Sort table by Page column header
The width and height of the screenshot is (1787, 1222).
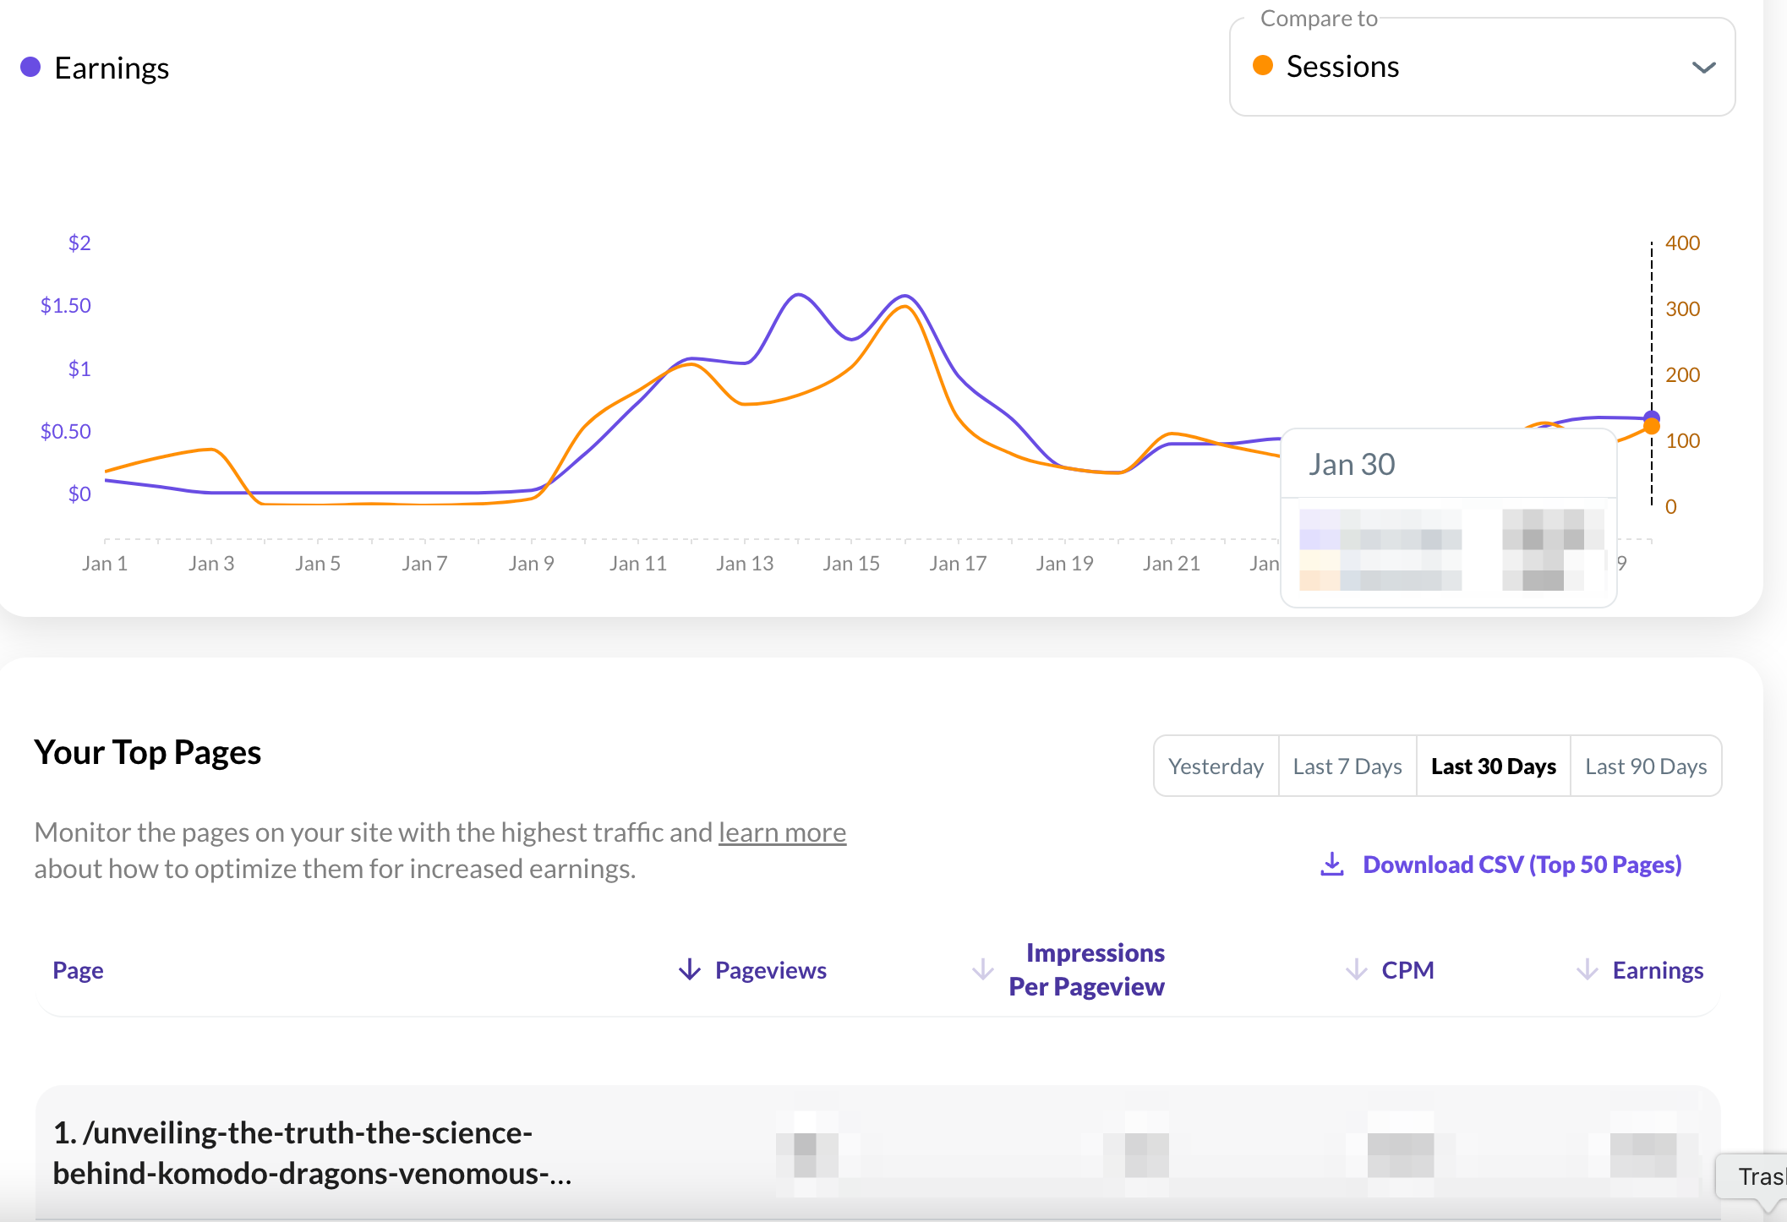click(x=78, y=970)
